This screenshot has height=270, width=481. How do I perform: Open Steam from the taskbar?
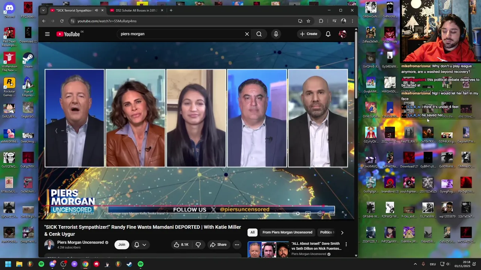[129, 264]
